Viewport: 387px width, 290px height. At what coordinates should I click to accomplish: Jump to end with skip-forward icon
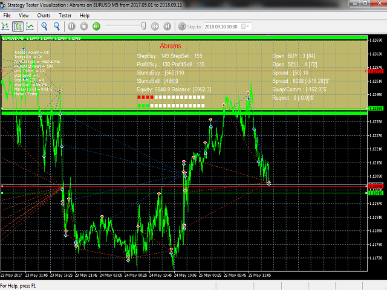coord(167,27)
